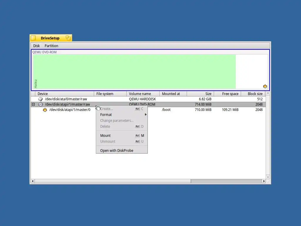Choose Mount from the context menu
The height and width of the screenshot is (226, 301).
[122, 135]
